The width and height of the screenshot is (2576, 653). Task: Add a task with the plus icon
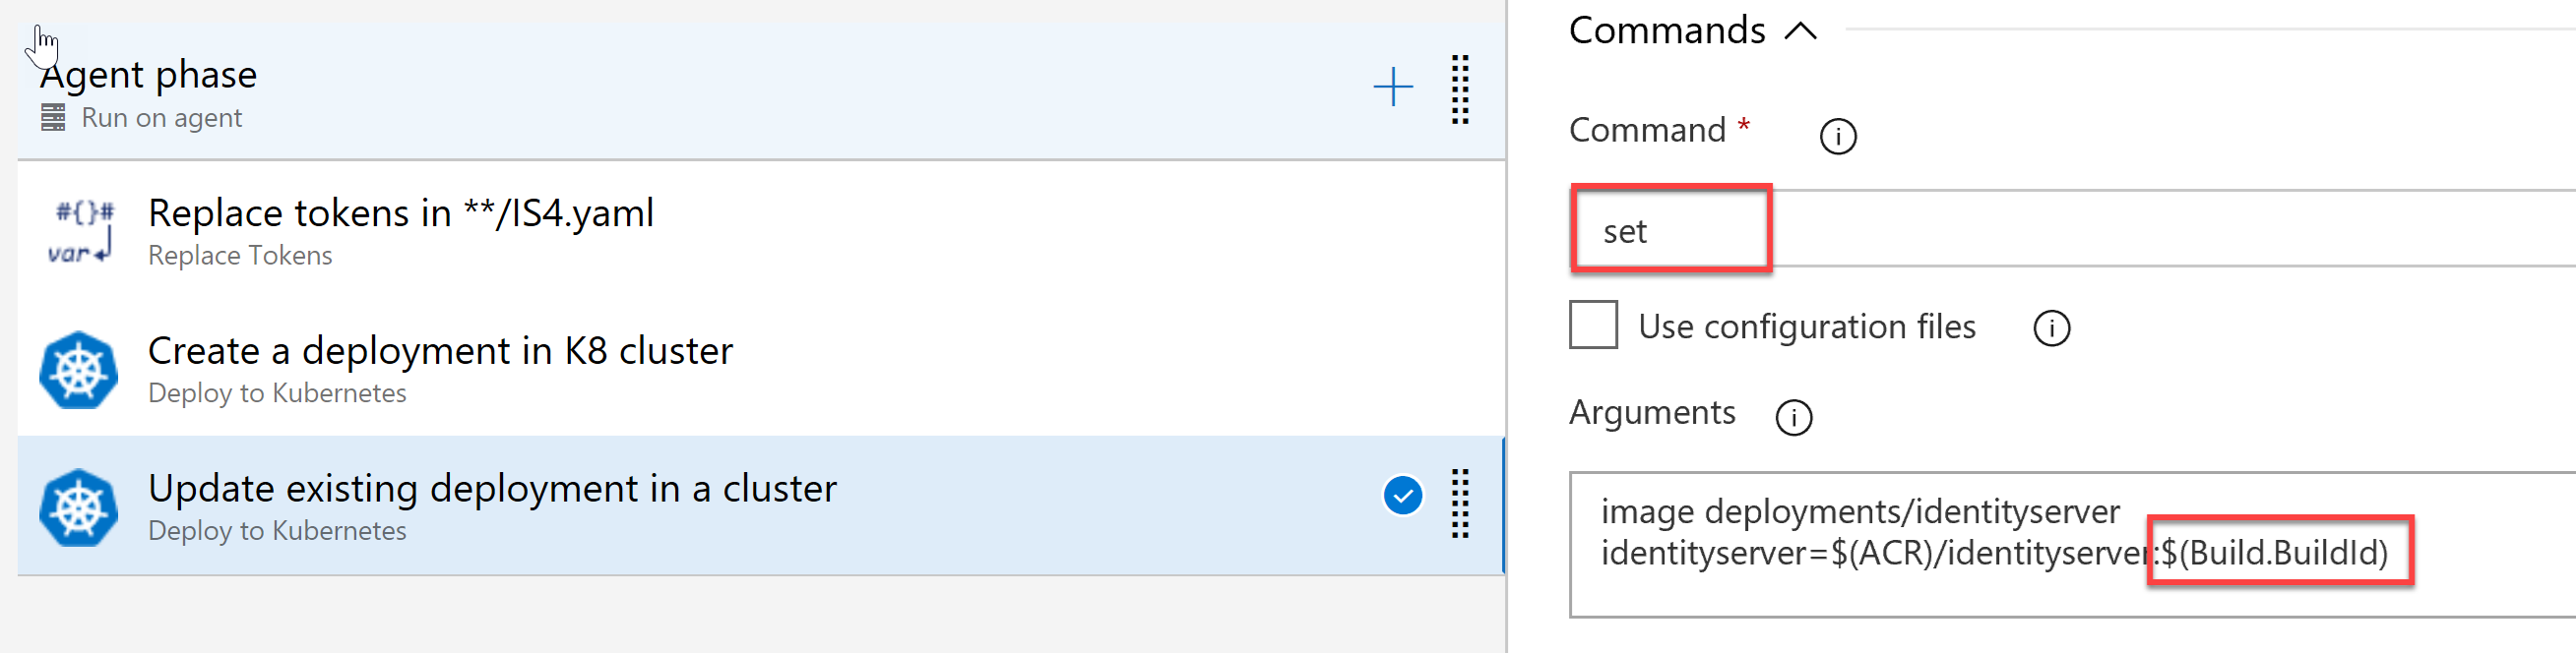pos(1392,88)
